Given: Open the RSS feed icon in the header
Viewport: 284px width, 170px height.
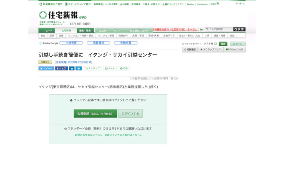Looking at the screenshot, I should coord(217,4).
